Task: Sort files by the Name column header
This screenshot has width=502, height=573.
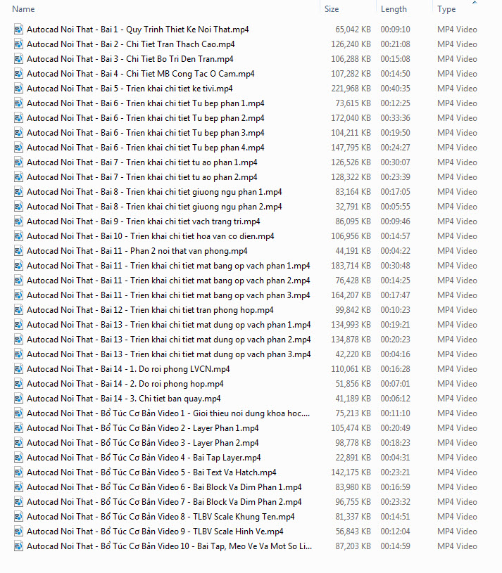Action: (23, 9)
